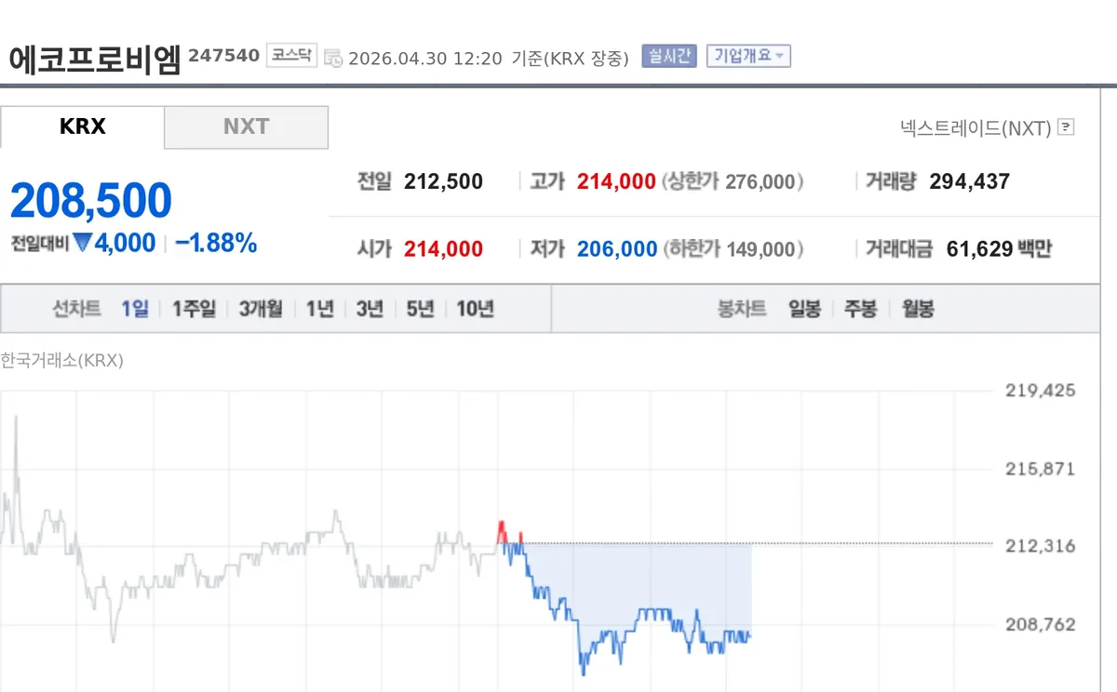Open the 월봉 monthly candlestick chart

tap(918, 309)
